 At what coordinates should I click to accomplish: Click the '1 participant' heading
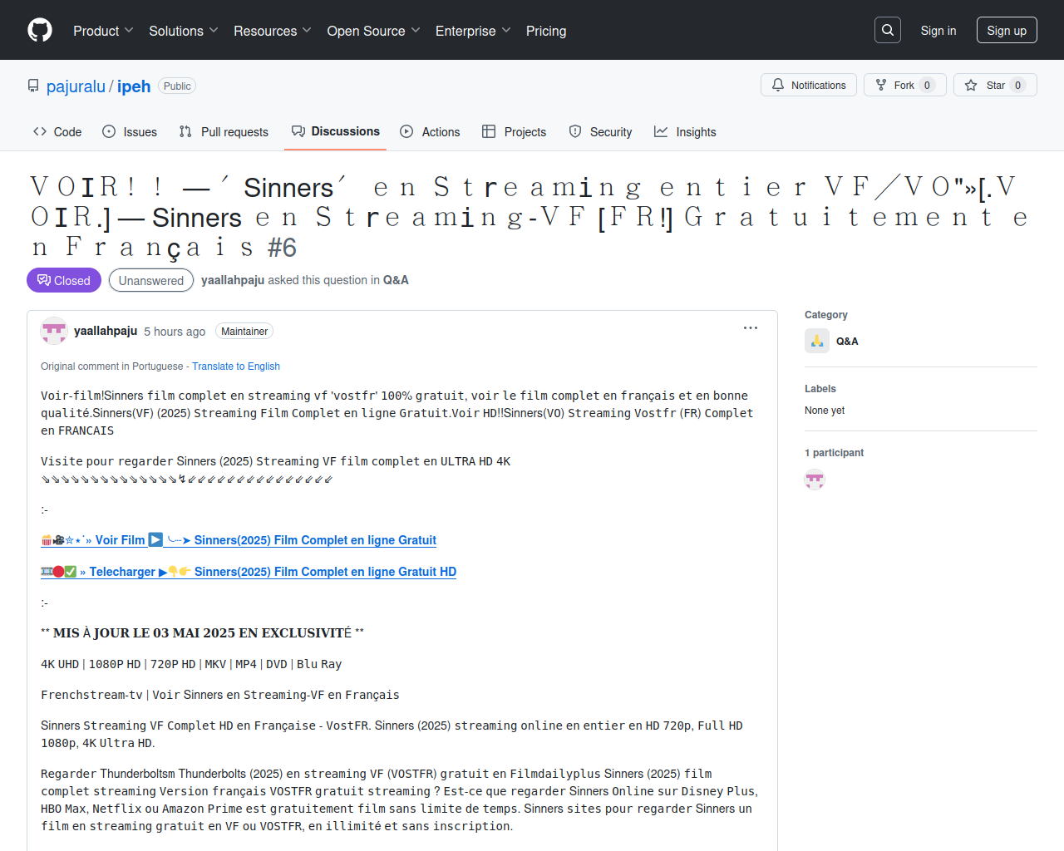pyautogui.click(x=834, y=453)
